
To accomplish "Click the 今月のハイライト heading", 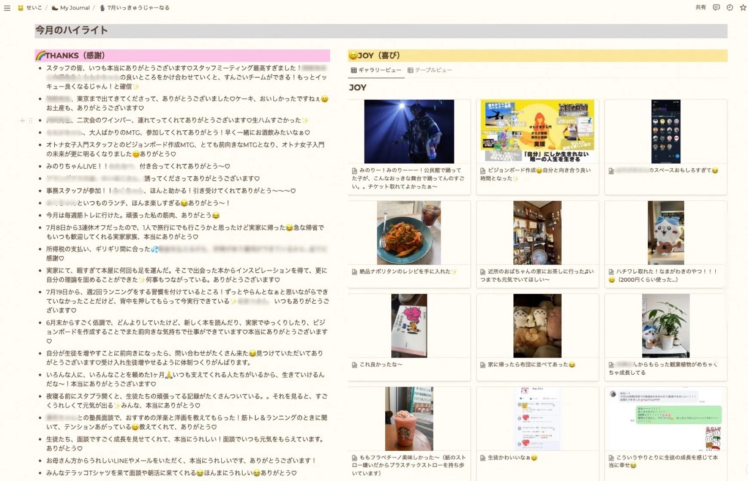I will click(71, 31).
